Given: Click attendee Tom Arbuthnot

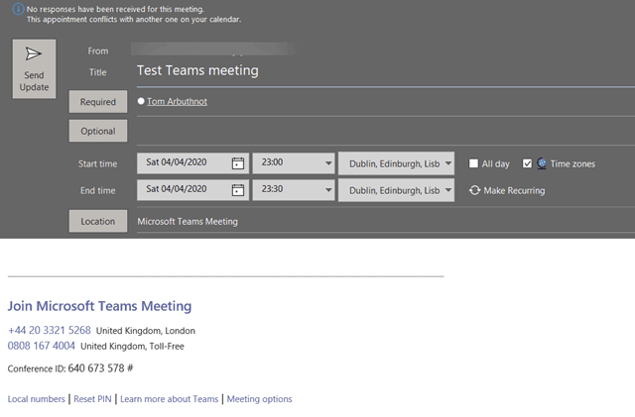Looking at the screenshot, I should coord(177,101).
